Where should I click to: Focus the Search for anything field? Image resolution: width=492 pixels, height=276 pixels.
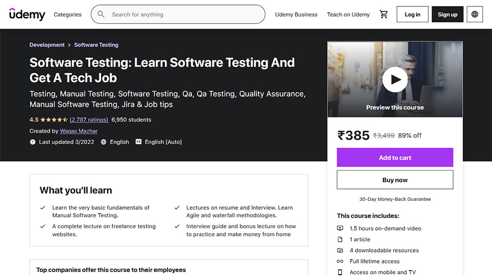point(178,14)
